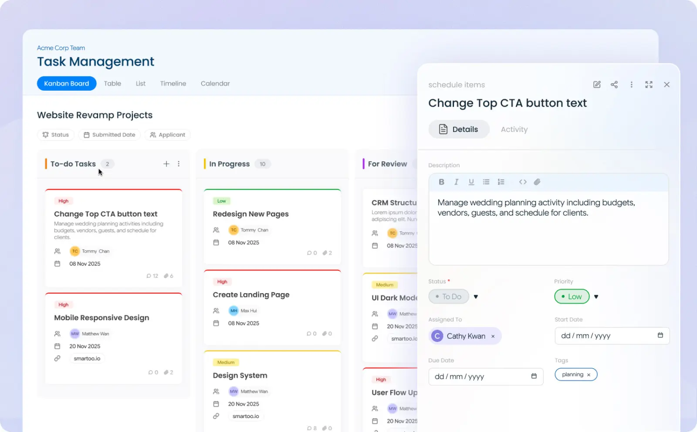
Task: Insert code block in description editor
Action: pos(523,182)
